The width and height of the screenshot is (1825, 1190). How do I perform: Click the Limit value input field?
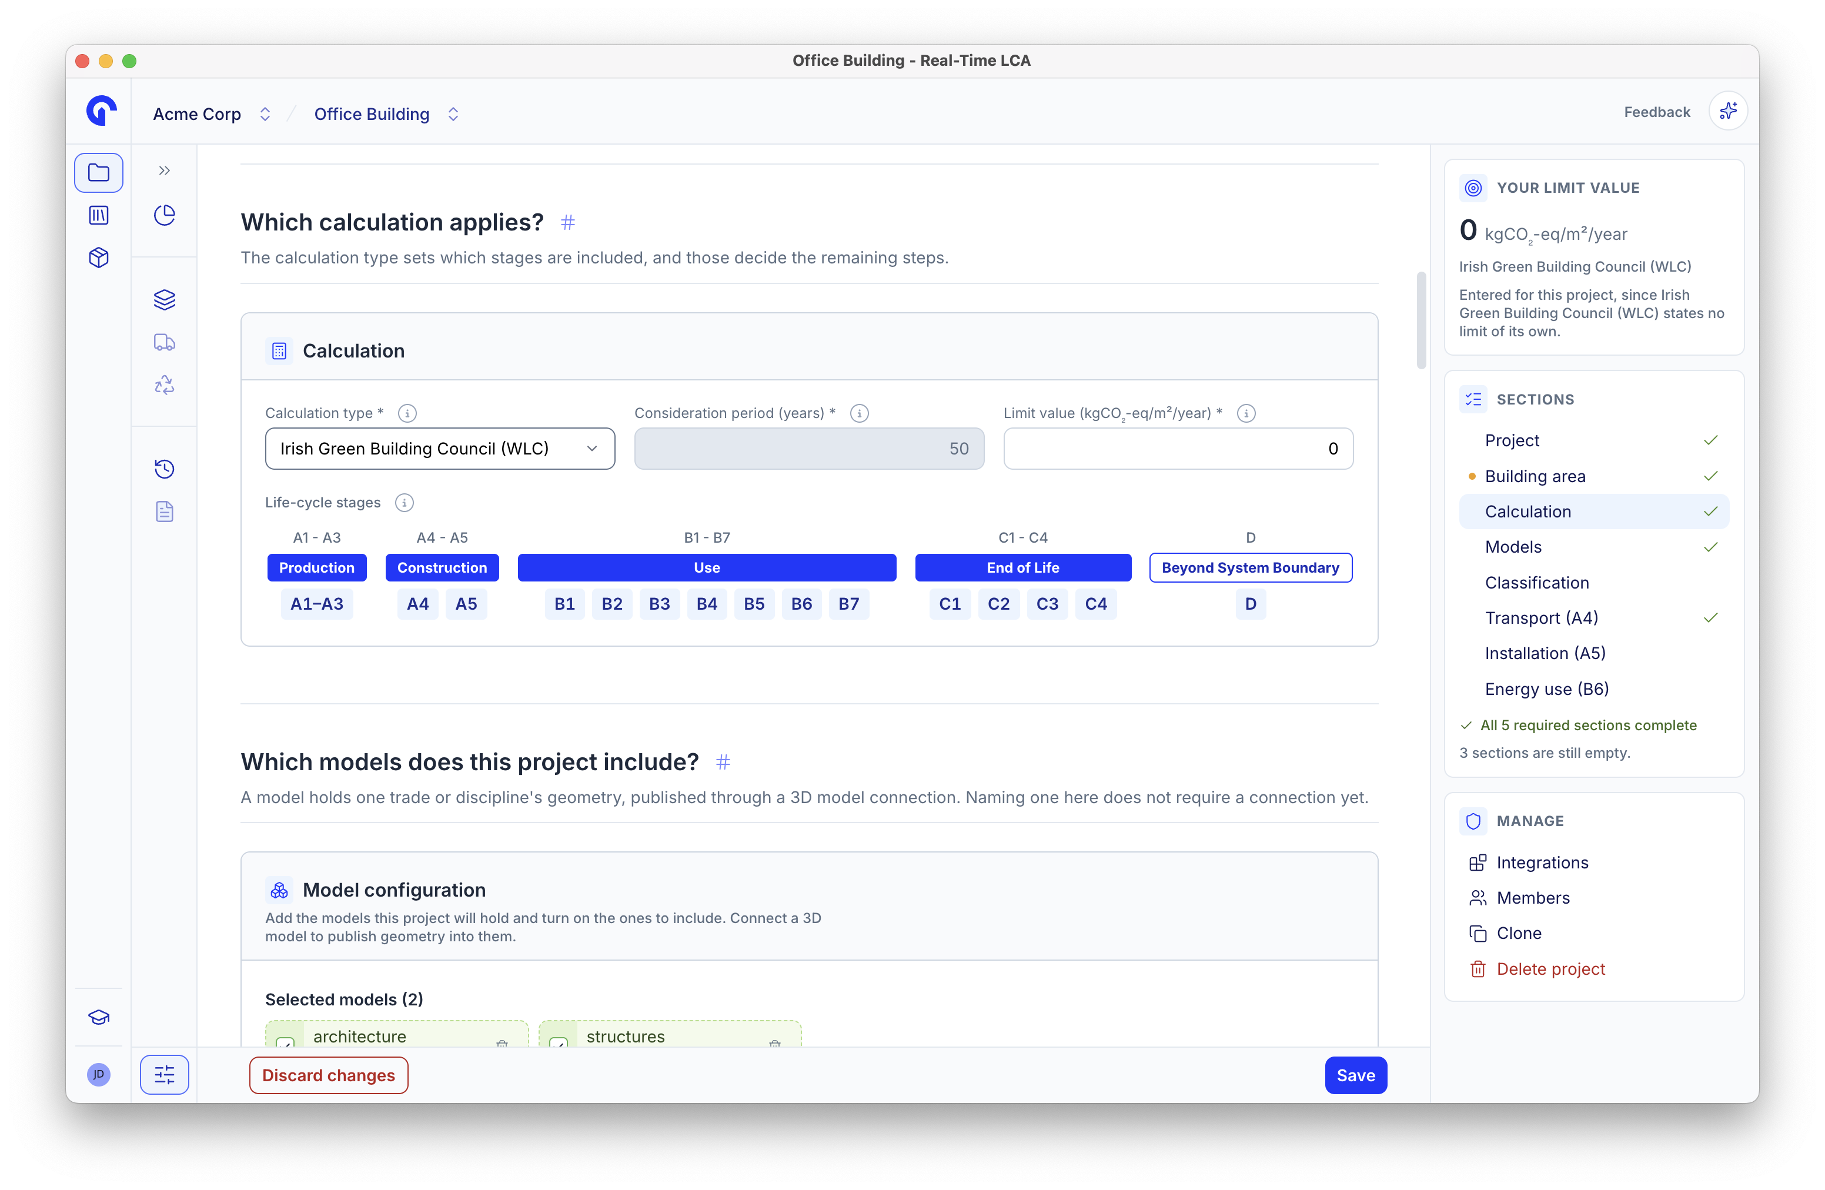click(x=1178, y=449)
